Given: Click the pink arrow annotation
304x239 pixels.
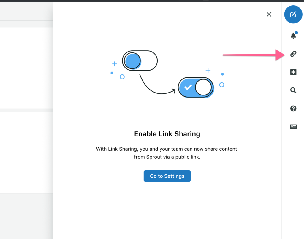Looking at the screenshot, I should pos(252,55).
